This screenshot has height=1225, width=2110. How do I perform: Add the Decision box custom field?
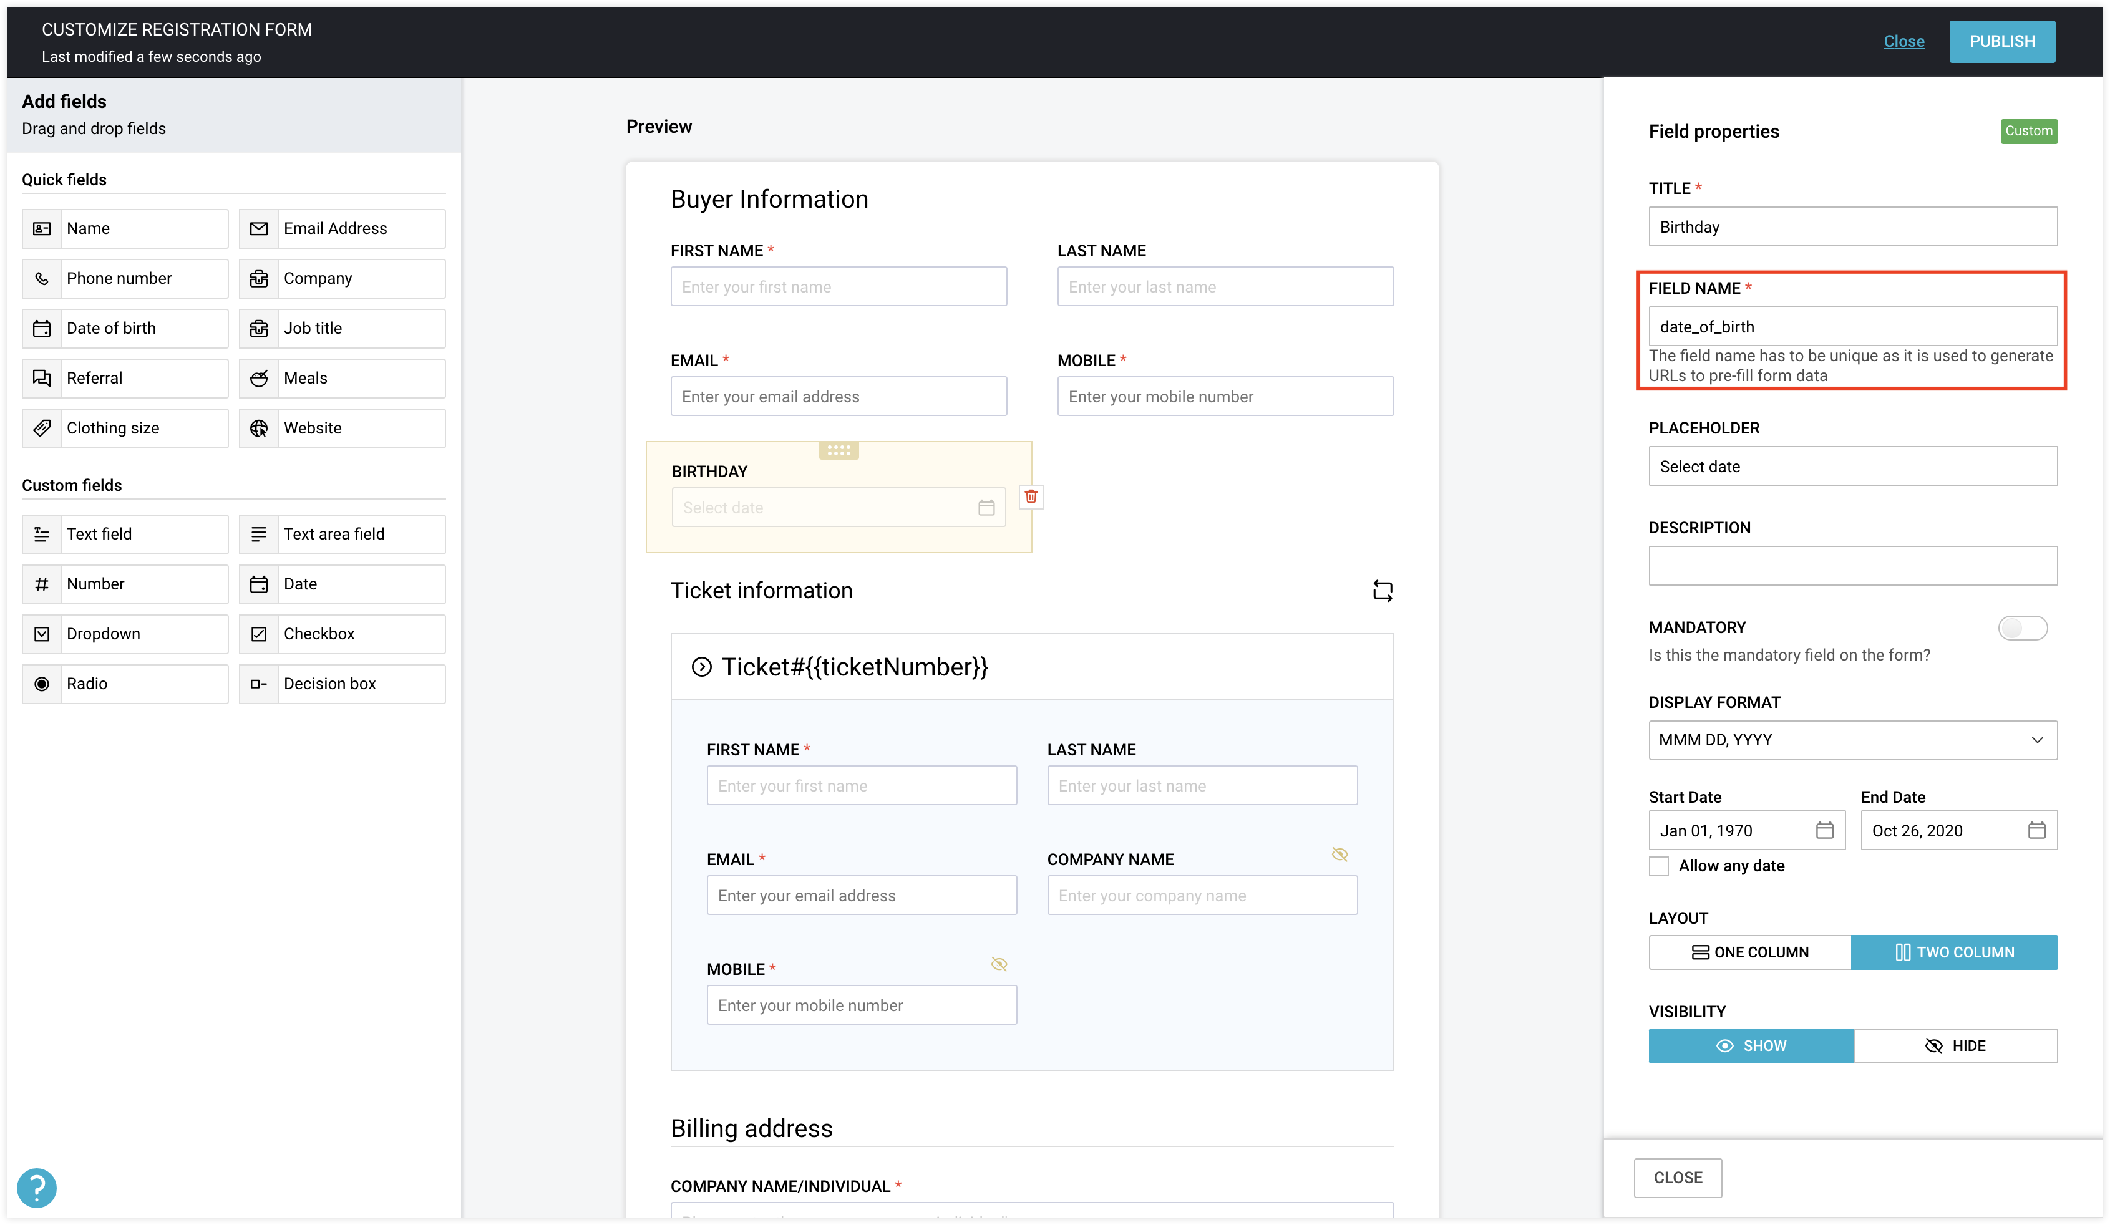(x=342, y=683)
